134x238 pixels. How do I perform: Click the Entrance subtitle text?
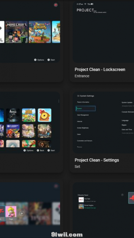point(82,76)
